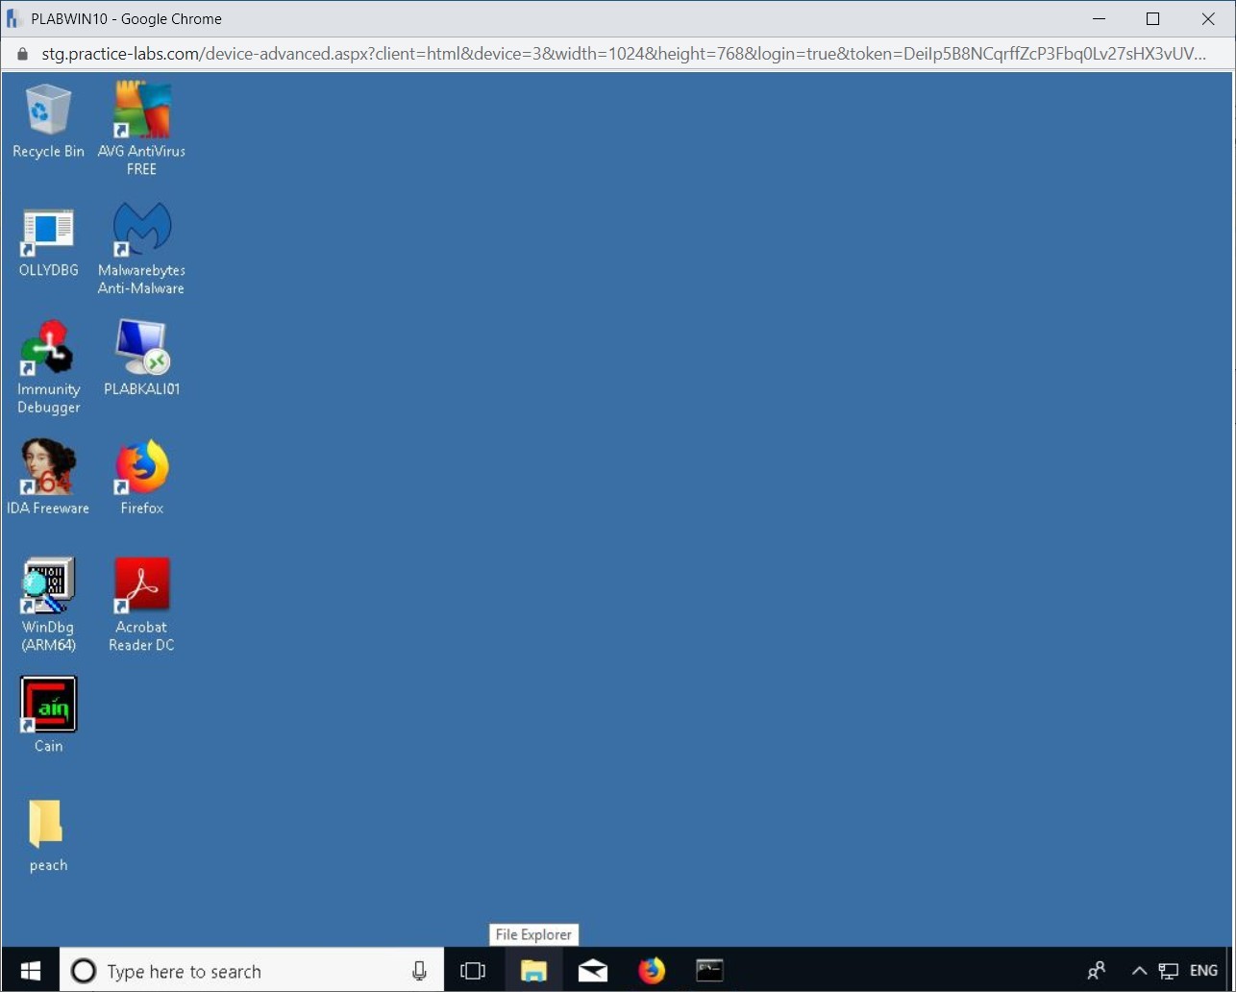The width and height of the screenshot is (1236, 992).
Task: Select the WinDbg (ARM64) shortcut
Action: pos(48,586)
